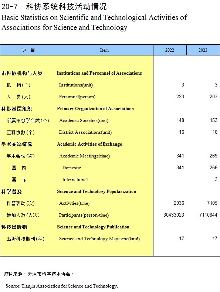Click Academic Societies(unit) label
220x292 pixels.
[84, 120]
